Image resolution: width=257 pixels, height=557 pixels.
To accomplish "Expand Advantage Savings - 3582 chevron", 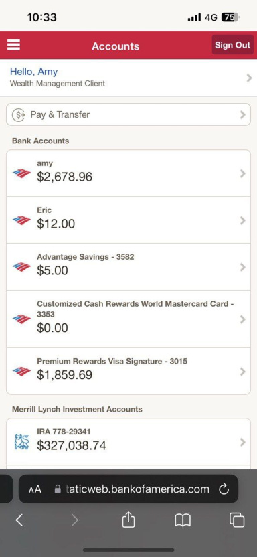I will click(x=243, y=267).
